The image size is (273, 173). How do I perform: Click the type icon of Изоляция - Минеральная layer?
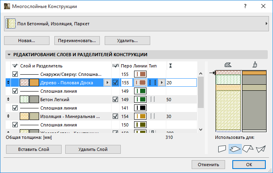[x=153, y=116]
